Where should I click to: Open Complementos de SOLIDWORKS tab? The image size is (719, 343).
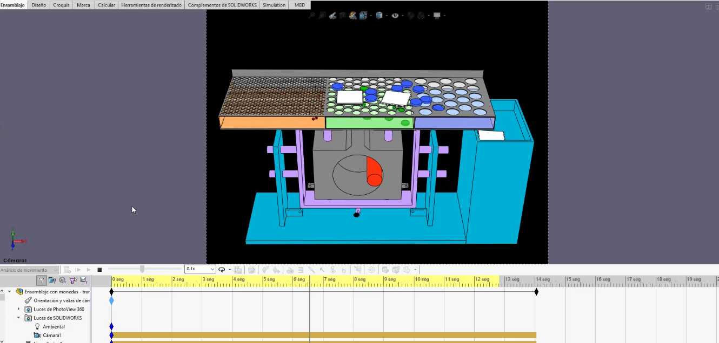[222, 5]
